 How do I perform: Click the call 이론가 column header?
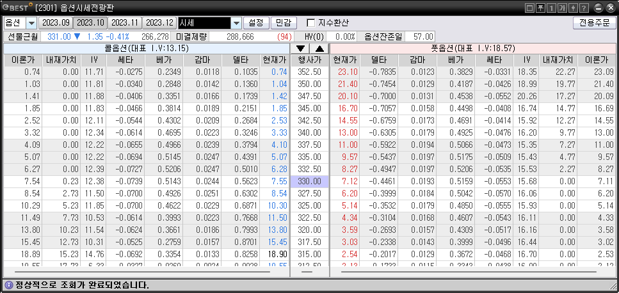(23, 60)
